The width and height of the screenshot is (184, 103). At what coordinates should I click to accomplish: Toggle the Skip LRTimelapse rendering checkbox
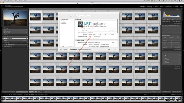click(88, 46)
